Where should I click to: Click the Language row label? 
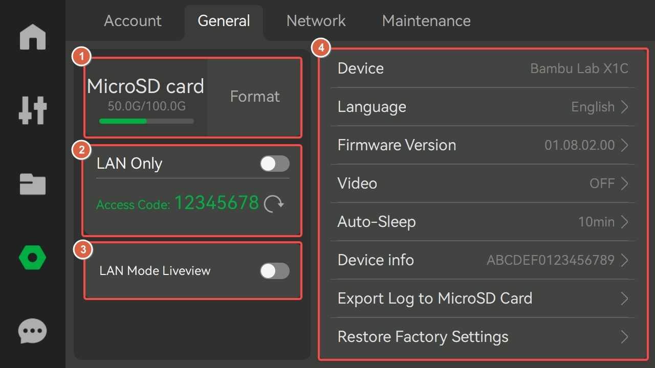pyautogui.click(x=372, y=107)
